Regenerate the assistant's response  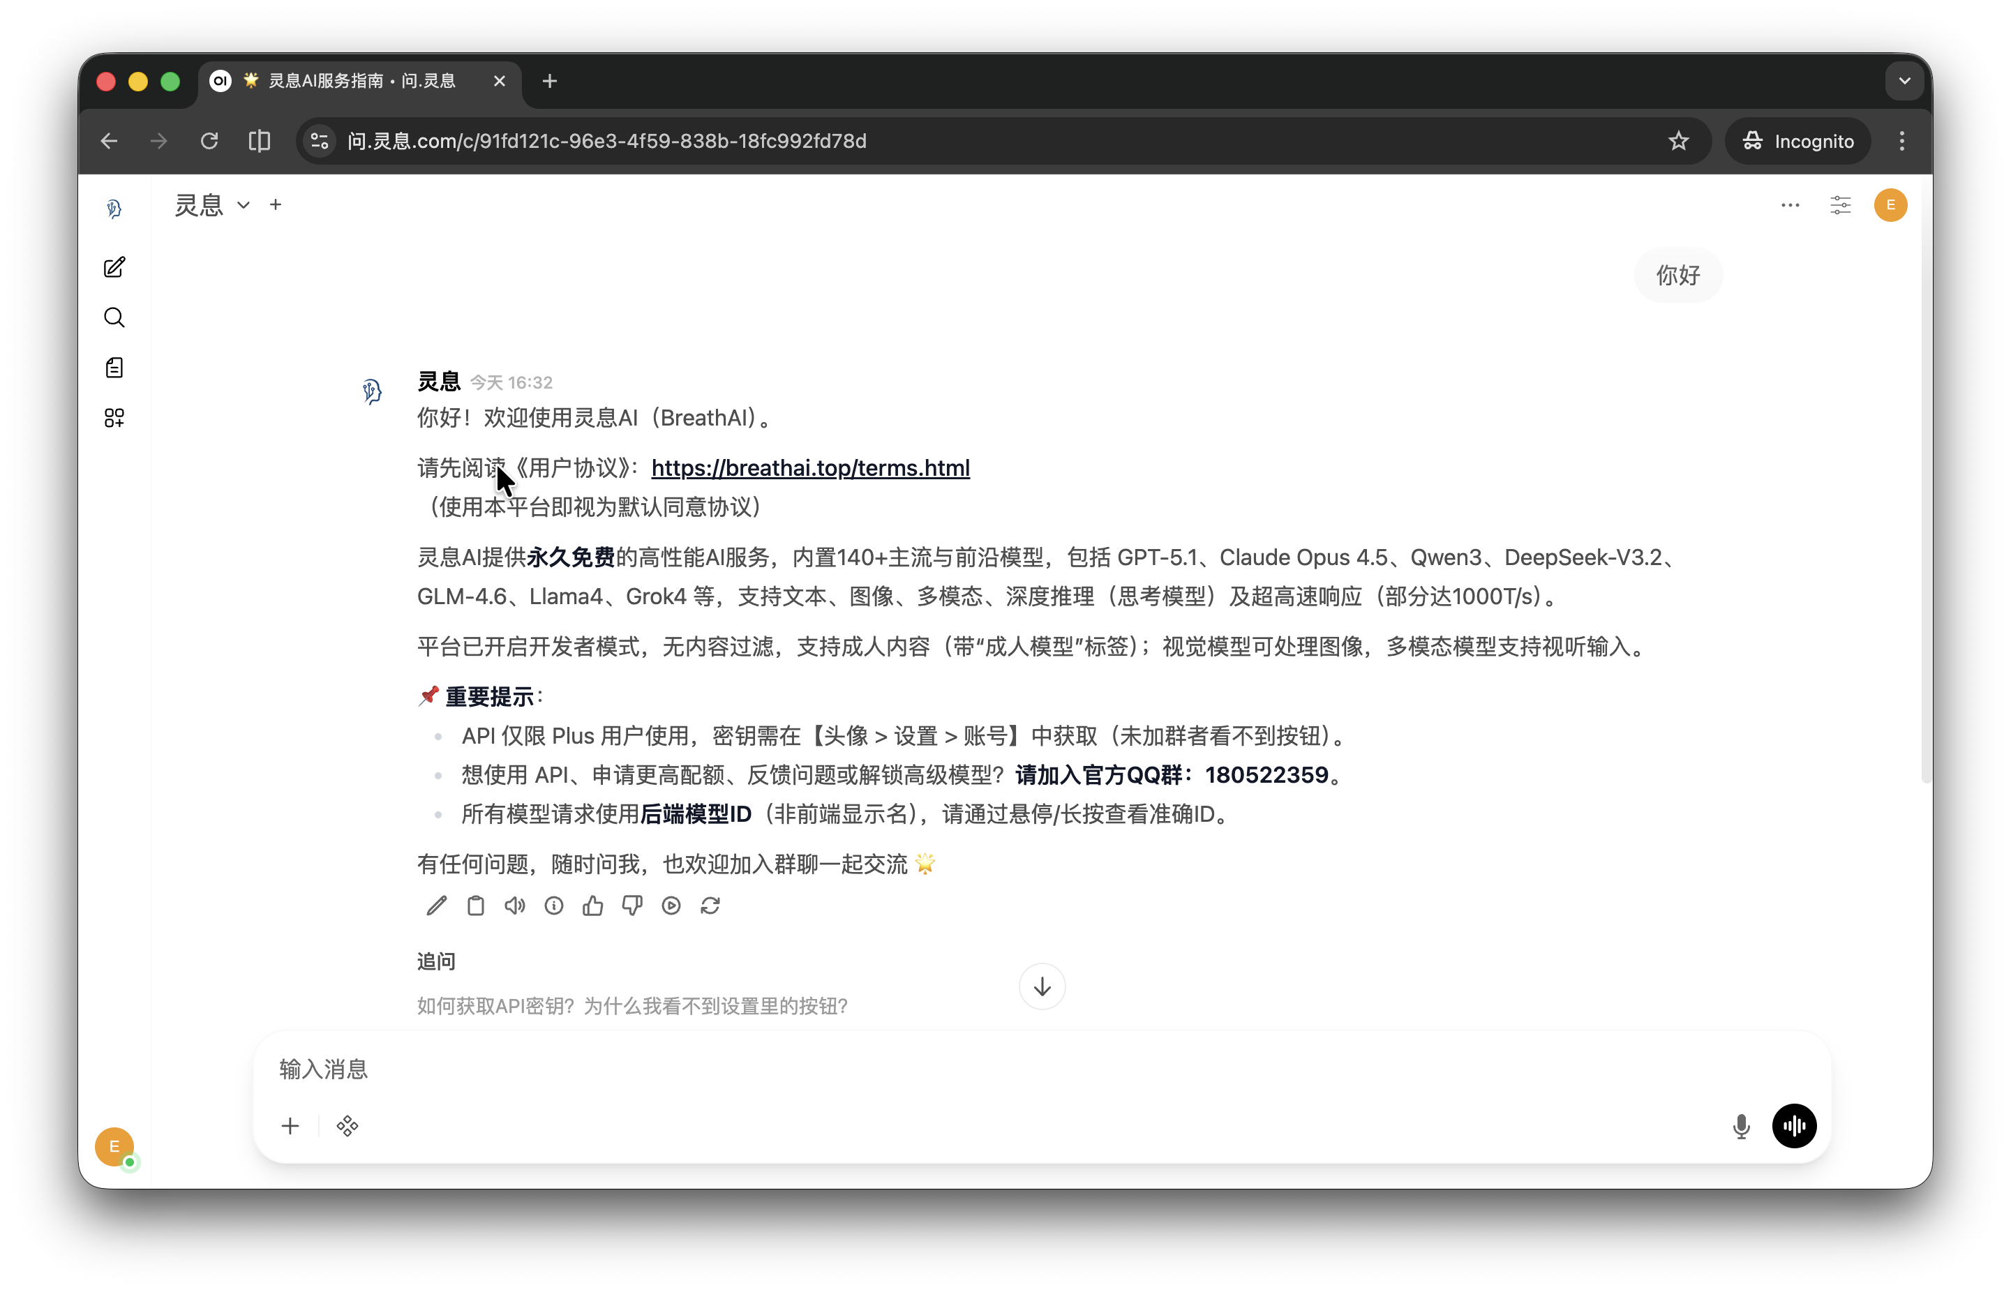710,906
